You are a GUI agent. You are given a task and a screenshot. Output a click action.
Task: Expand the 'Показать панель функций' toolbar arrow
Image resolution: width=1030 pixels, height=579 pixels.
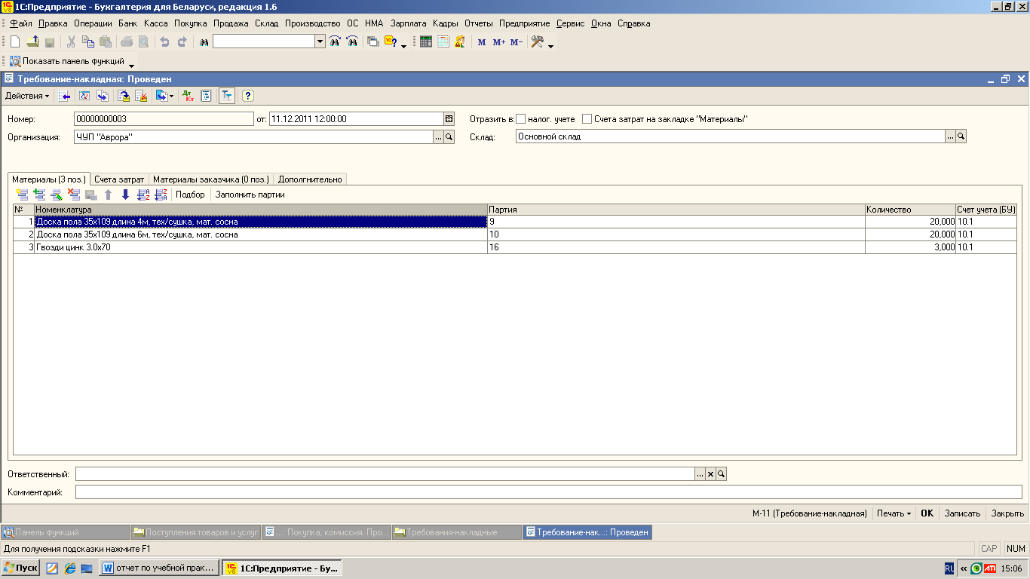tap(131, 65)
